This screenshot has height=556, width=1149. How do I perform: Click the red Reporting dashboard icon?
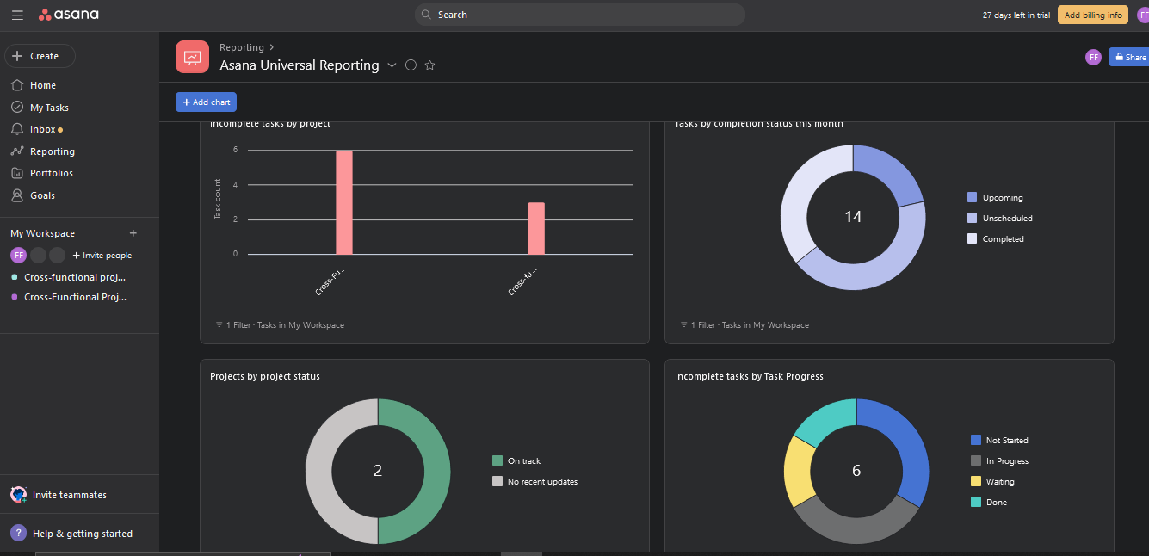191,56
